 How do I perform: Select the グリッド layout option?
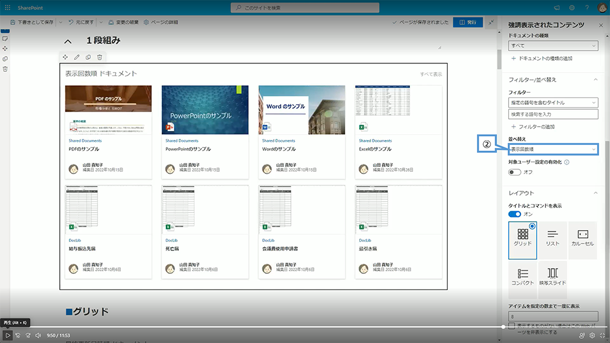pyautogui.click(x=523, y=240)
